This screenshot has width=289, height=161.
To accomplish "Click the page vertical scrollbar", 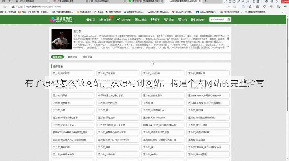I will [287, 64].
